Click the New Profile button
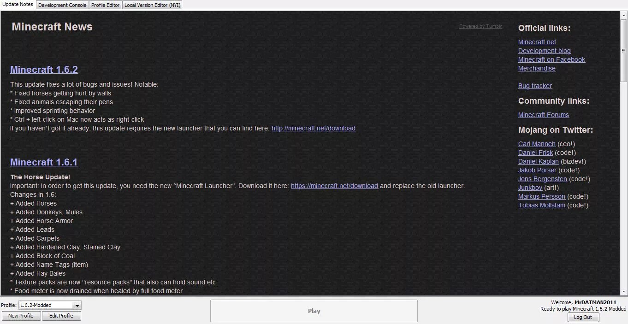The image size is (628, 324). coord(21,316)
